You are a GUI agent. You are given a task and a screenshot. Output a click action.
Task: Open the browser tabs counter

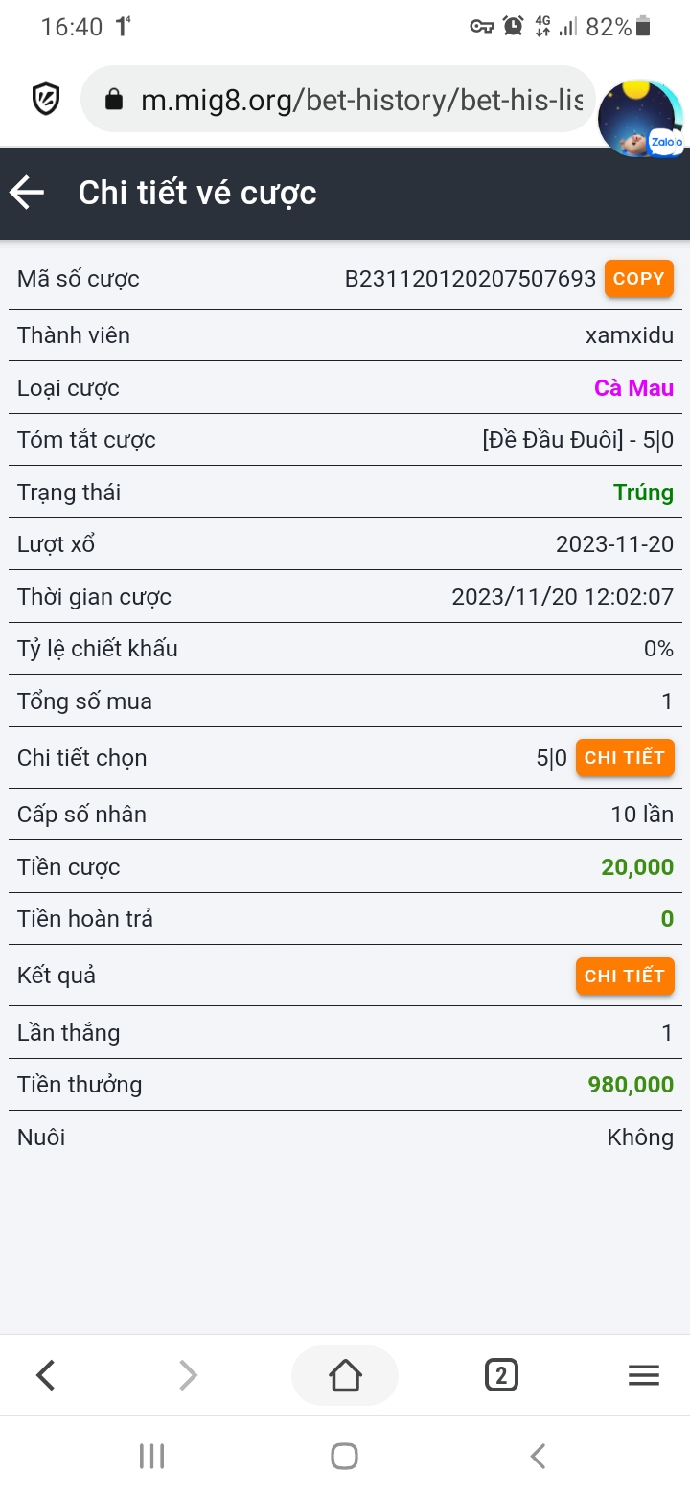click(x=501, y=1375)
